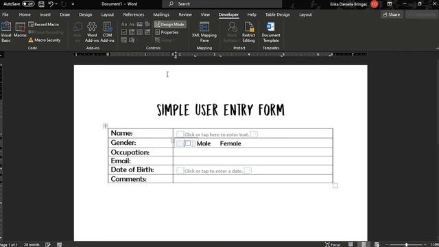
Task: Collapse the ribbon with the chevron
Action: (x=437, y=49)
